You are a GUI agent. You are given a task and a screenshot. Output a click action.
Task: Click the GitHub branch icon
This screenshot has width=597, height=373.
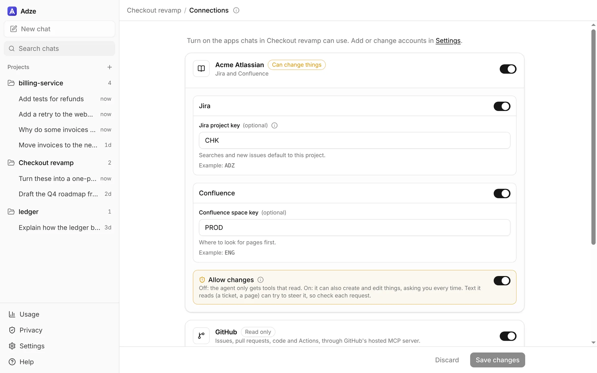pyautogui.click(x=201, y=336)
